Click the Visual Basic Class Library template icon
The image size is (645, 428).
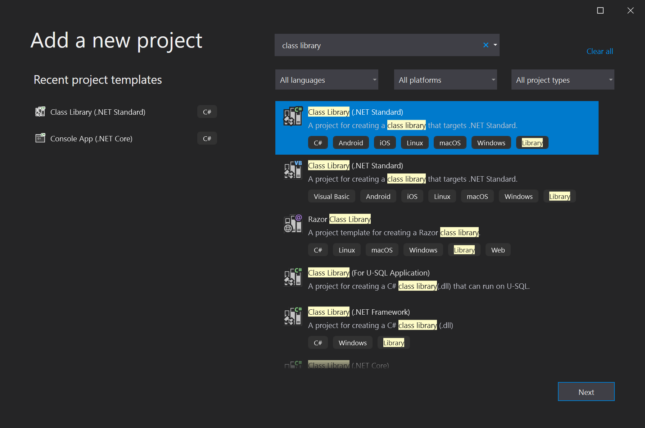coord(293,169)
